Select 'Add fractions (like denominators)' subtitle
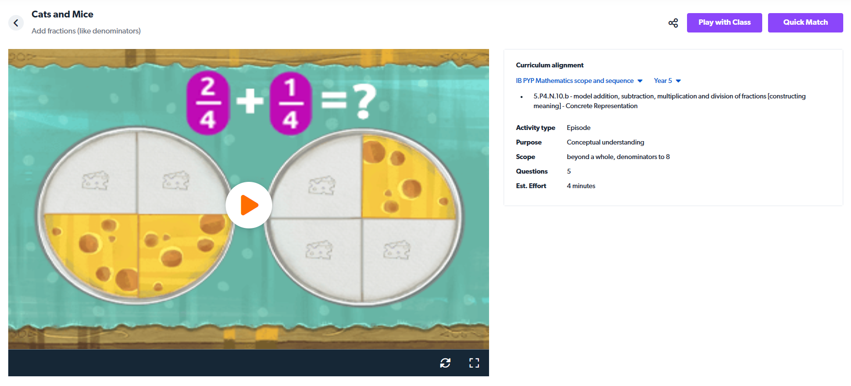The height and width of the screenshot is (386, 851). tap(86, 31)
